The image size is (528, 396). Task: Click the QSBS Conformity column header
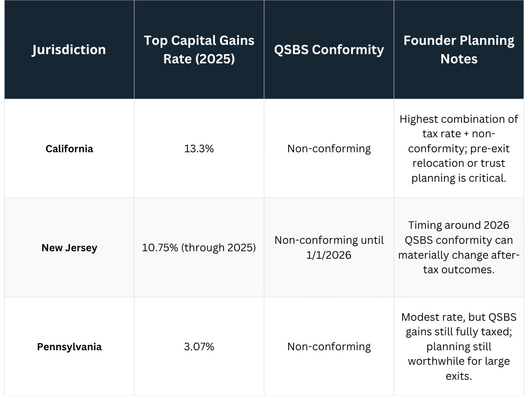point(329,50)
